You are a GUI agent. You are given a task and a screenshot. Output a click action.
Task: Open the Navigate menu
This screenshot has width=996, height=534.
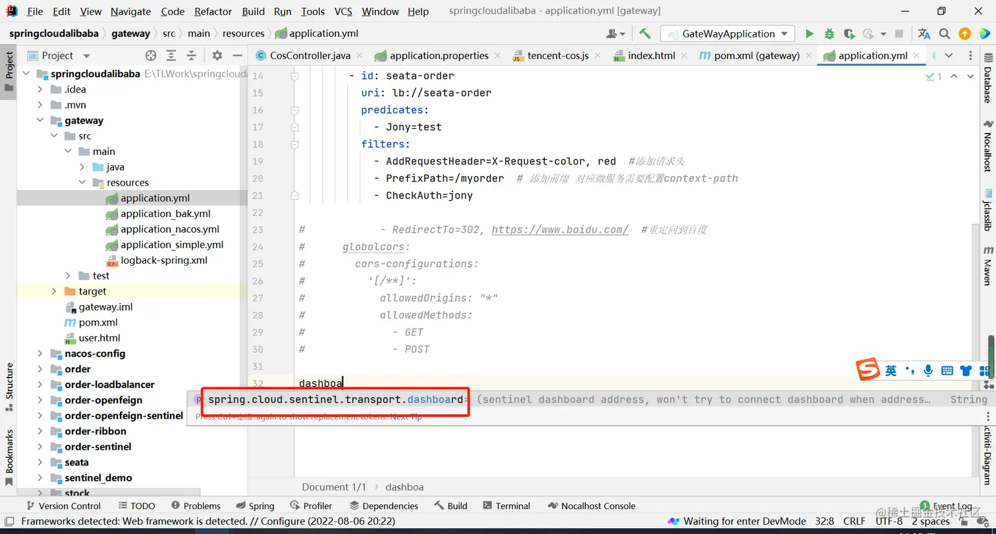pyautogui.click(x=131, y=12)
